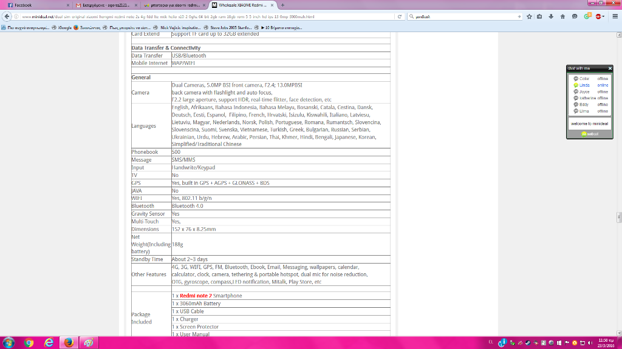Switch to the xiaomi redmi search tab
Image resolution: width=622 pixels, height=349 pixels.
tap(174, 5)
